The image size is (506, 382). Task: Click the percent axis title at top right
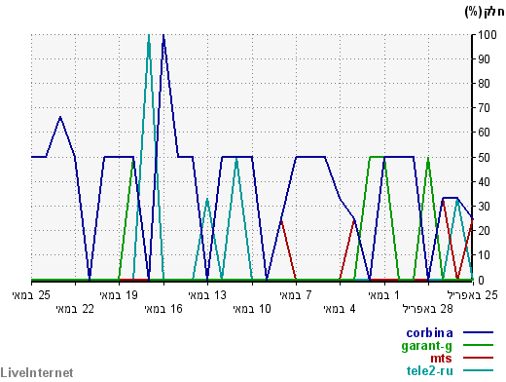click(x=485, y=12)
